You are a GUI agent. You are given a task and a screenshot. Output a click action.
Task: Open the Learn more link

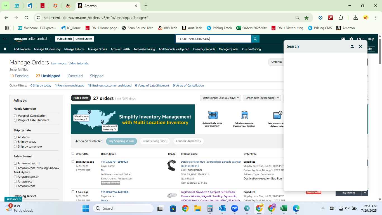pyautogui.click(x=58, y=63)
